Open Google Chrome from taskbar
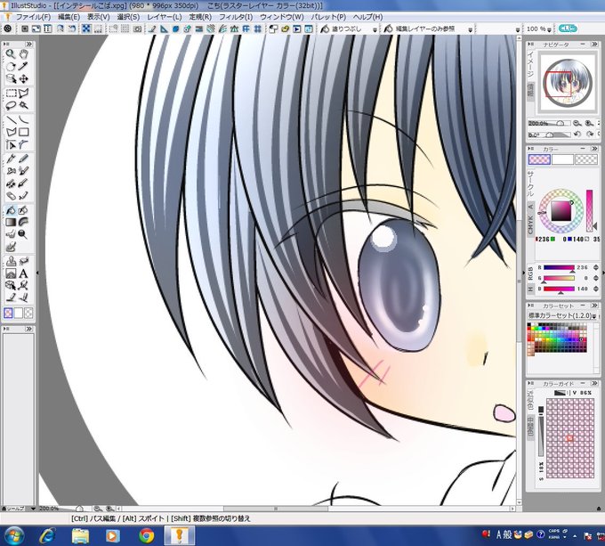 147,536
